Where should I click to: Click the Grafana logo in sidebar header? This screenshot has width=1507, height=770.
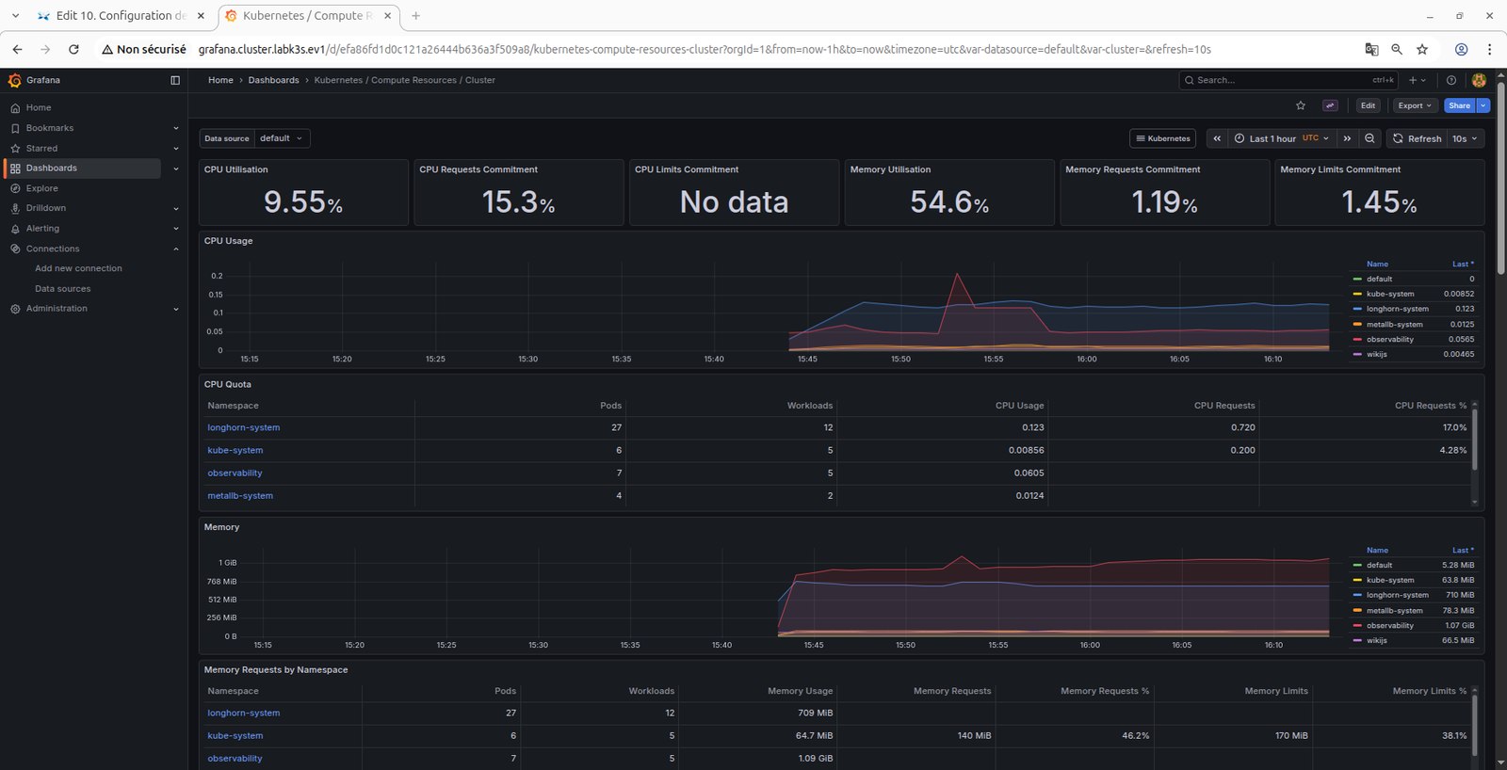(14, 80)
